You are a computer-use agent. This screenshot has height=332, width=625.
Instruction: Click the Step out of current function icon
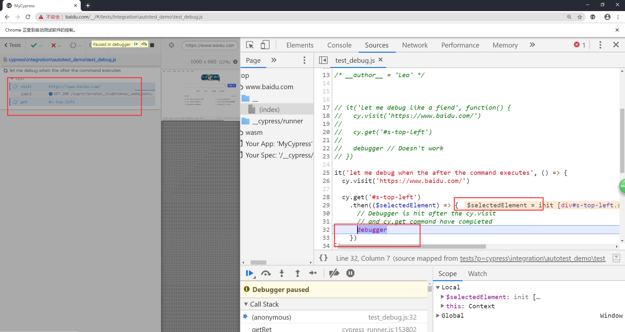(x=298, y=273)
